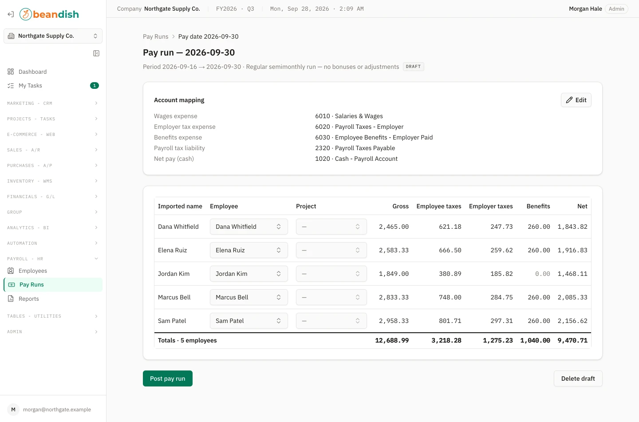
Task: Click the Net column header
Action: click(x=582, y=206)
